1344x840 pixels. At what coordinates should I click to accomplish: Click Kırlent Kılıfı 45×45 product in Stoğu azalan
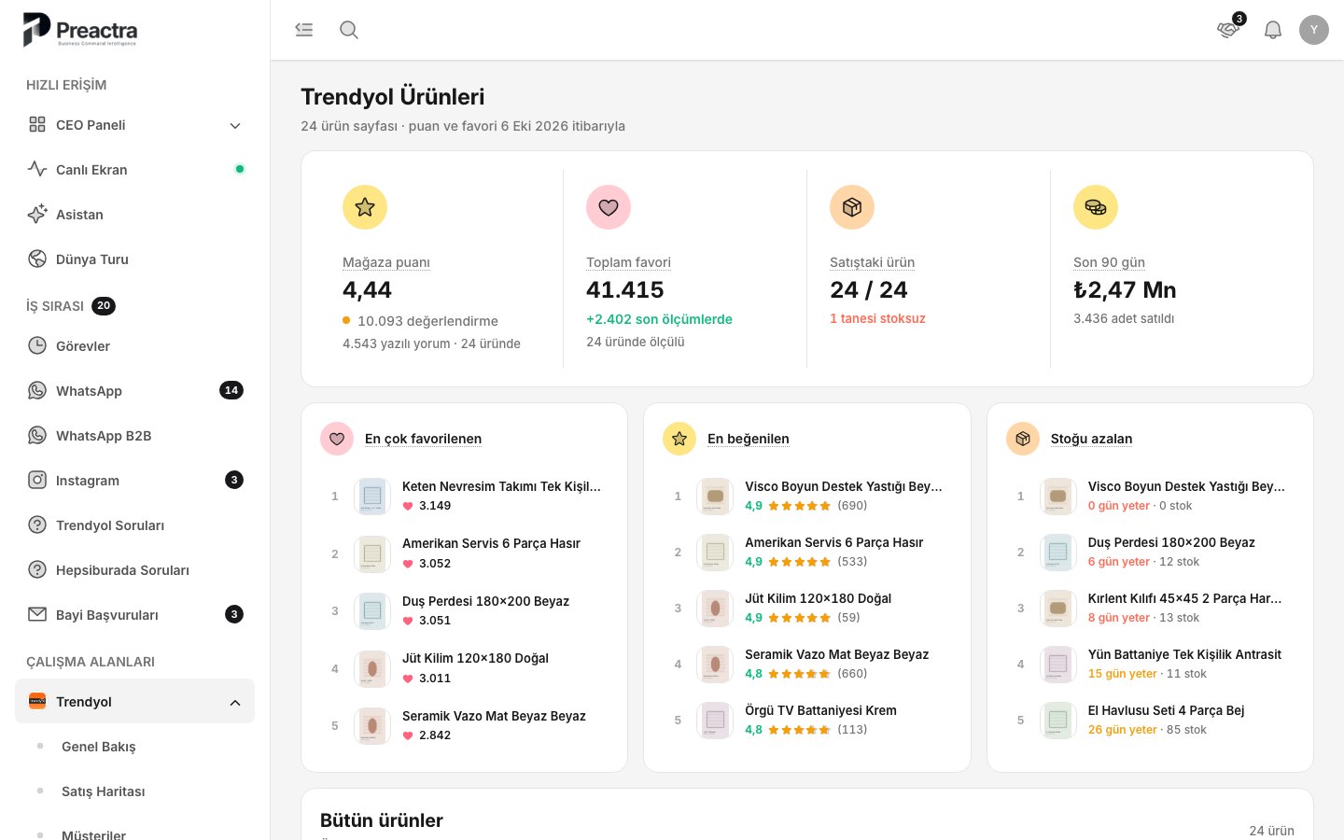point(1150,609)
